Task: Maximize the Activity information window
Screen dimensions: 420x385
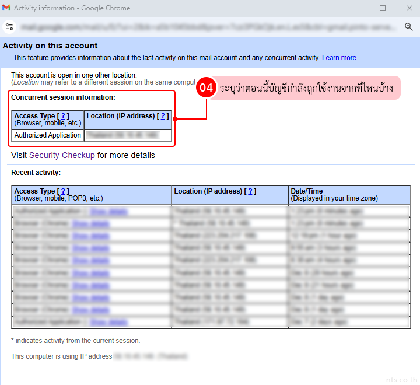Action: tap(383, 8)
